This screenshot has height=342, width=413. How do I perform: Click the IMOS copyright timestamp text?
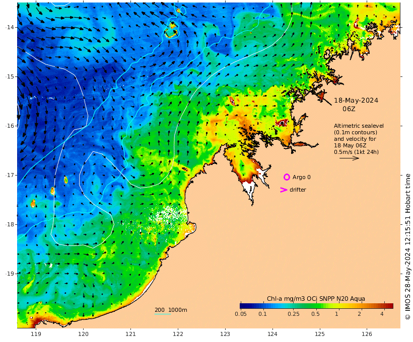click(x=408, y=246)
